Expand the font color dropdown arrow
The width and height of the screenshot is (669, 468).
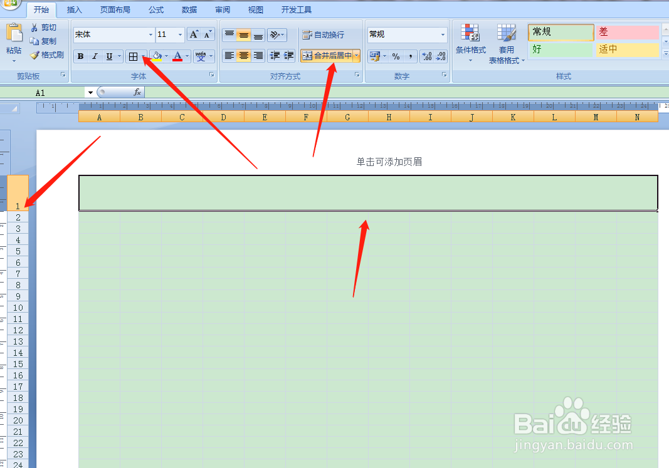(x=187, y=56)
